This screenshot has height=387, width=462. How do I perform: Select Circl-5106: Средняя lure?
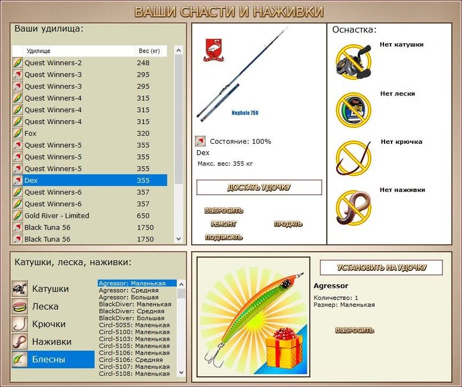[137, 360]
